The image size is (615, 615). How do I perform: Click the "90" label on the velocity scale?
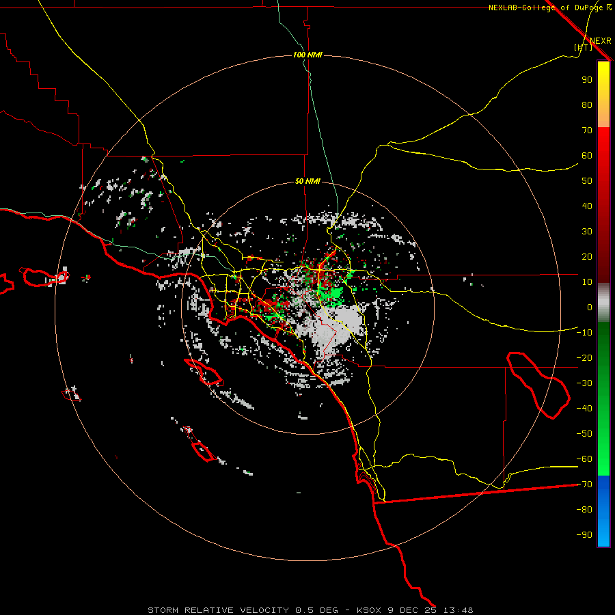tap(587, 80)
